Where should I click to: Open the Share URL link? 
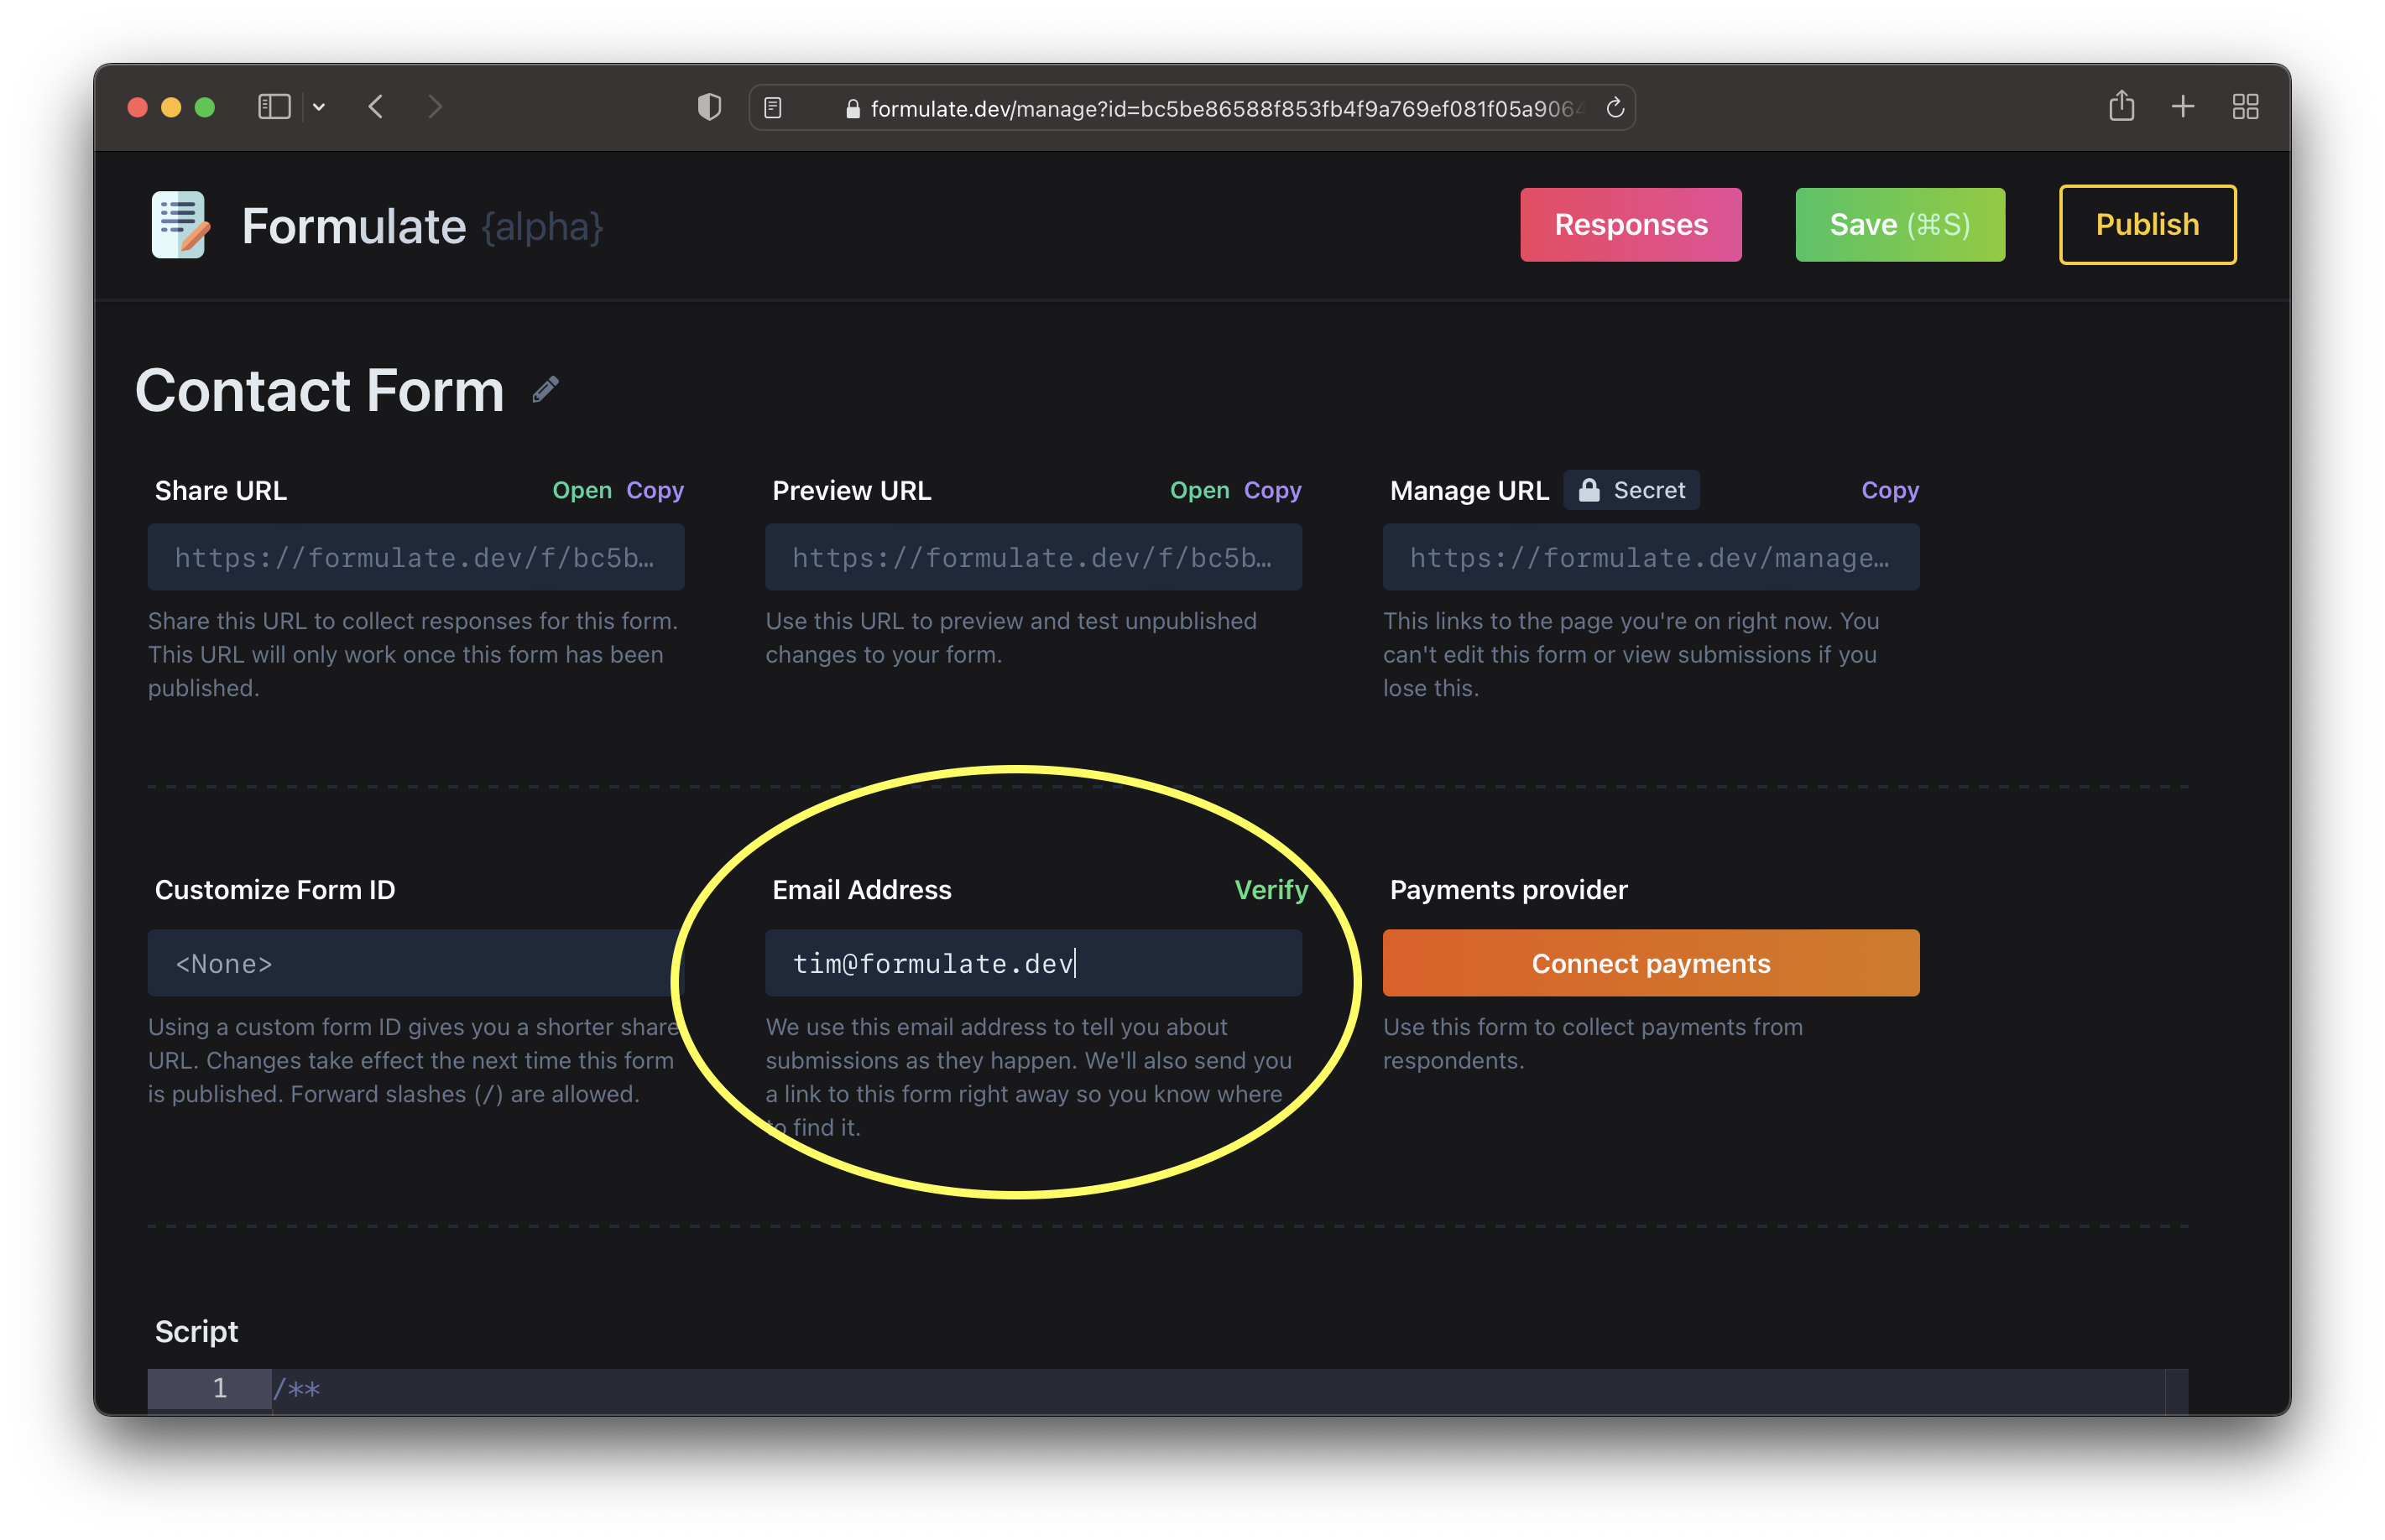pyautogui.click(x=582, y=491)
